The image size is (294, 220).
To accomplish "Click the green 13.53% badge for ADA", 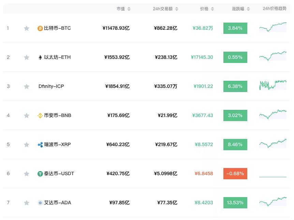I will pos(235,203).
